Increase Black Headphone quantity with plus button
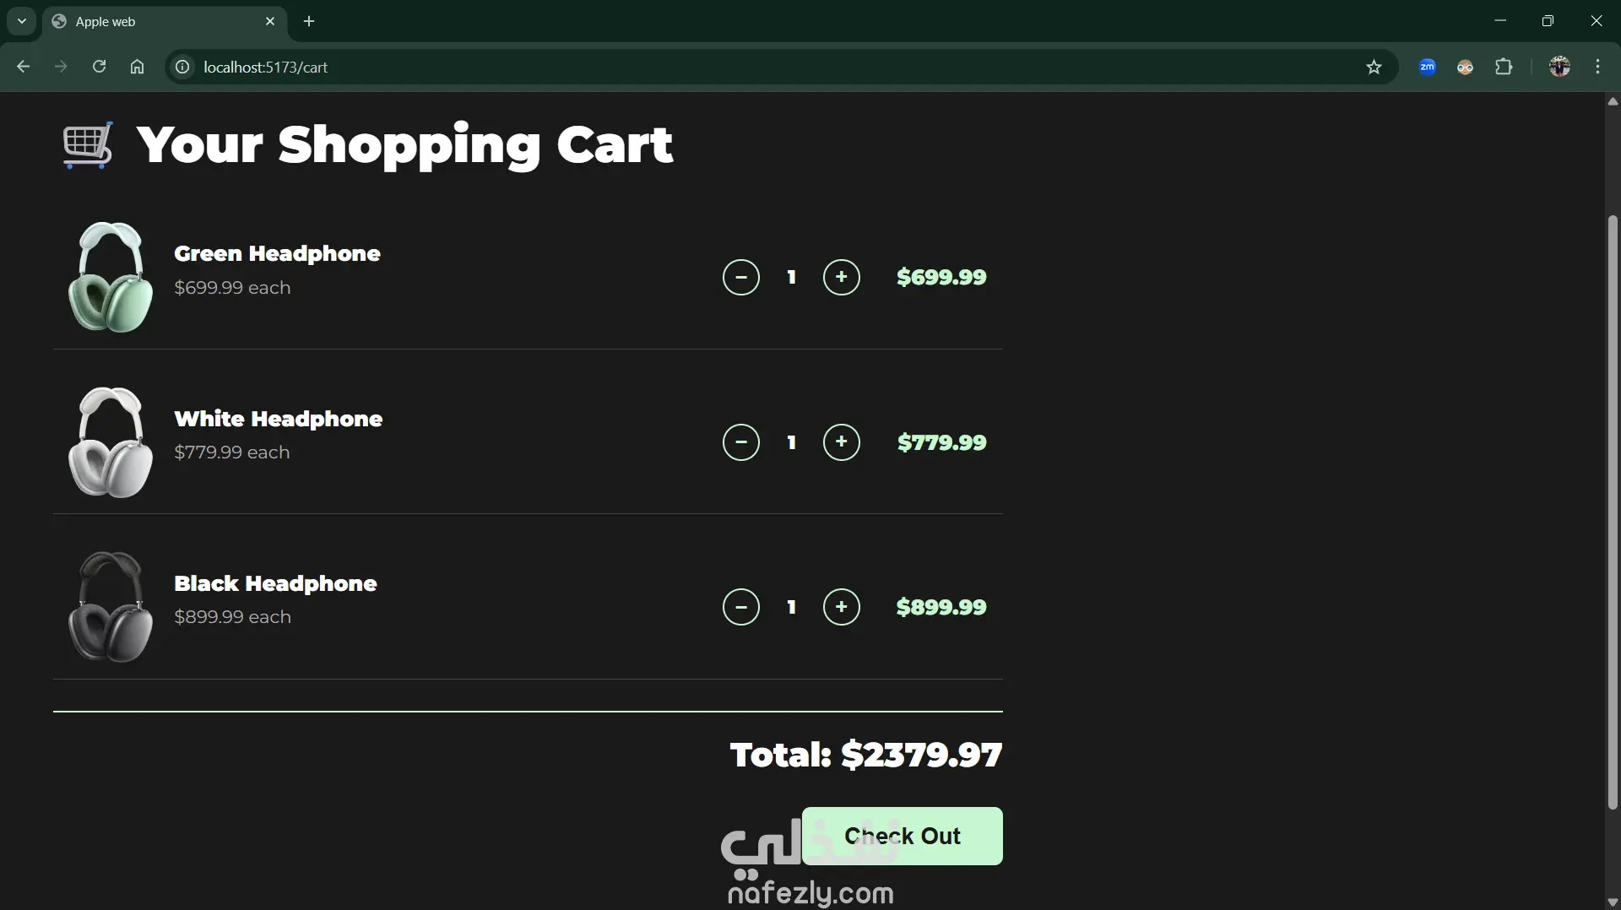 coord(841,607)
